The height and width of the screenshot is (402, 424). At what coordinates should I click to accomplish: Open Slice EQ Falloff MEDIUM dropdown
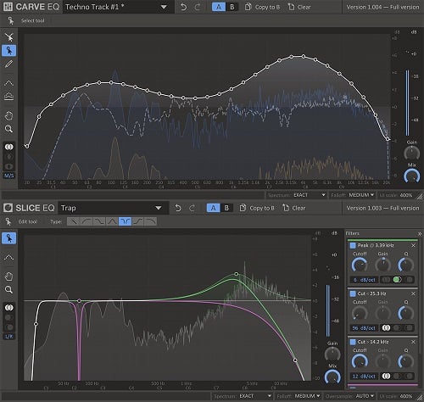[x=298, y=396]
